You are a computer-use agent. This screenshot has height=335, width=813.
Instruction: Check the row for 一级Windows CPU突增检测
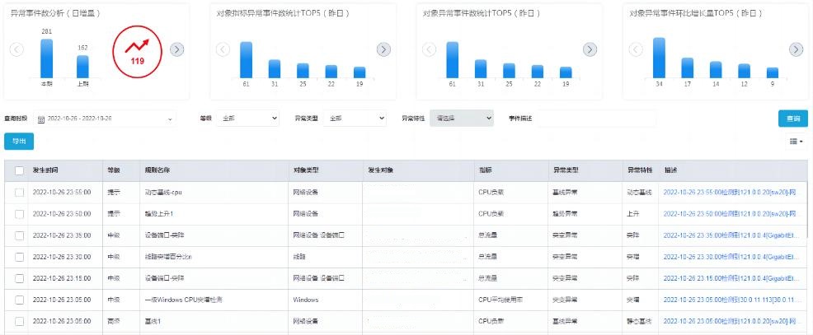[19, 300]
